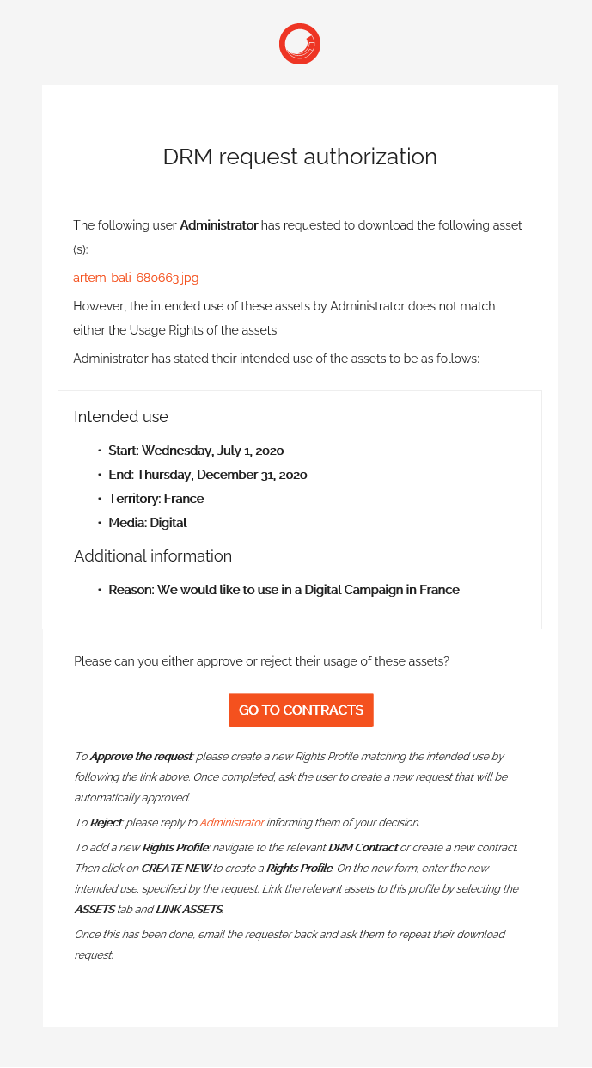Select the Additional information heading
Image resolution: width=592 pixels, height=1068 pixels.
152,556
